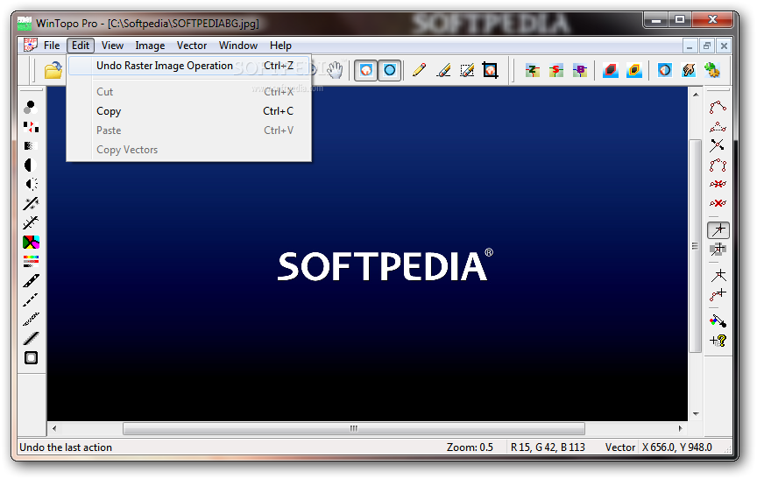Select the erase-region tool with dashed box
This screenshot has width=757, height=479.
(x=467, y=70)
